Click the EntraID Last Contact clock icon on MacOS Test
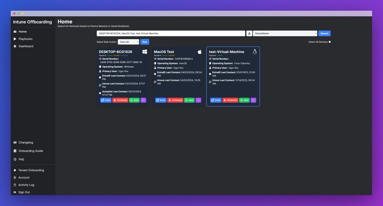The height and width of the screenshot is (206, 383). point(155,74)
